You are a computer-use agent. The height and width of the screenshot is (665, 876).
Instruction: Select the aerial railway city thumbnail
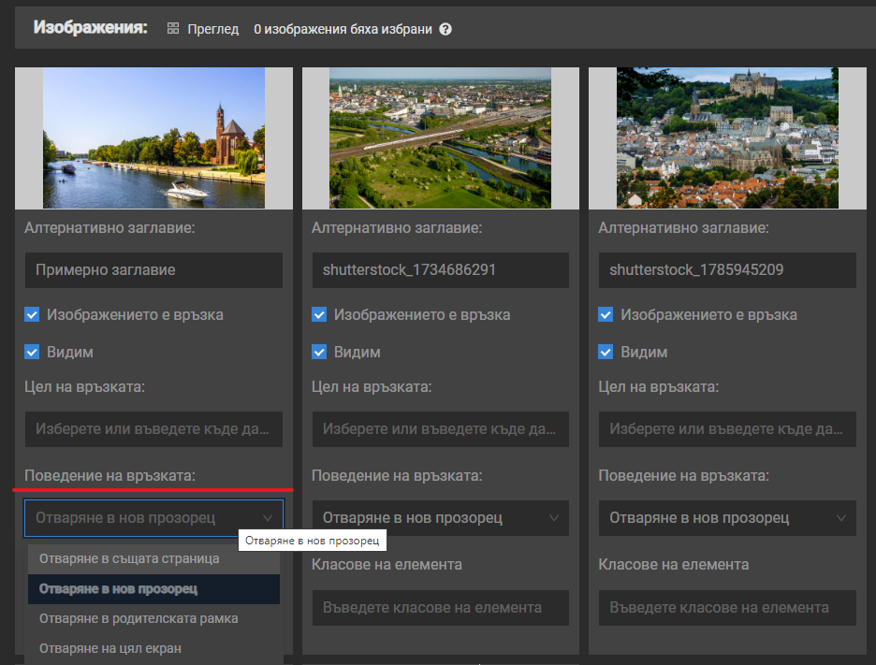tap(440, 137)
